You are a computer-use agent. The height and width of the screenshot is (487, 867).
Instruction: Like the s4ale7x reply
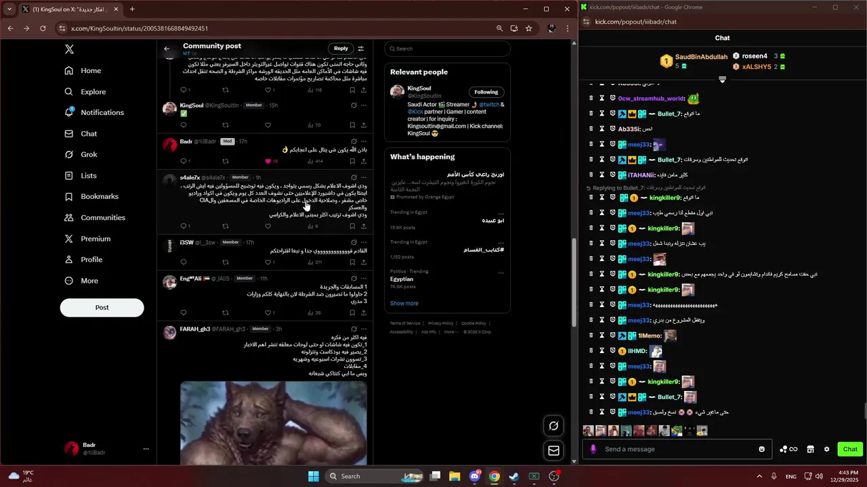pos(268,226)
